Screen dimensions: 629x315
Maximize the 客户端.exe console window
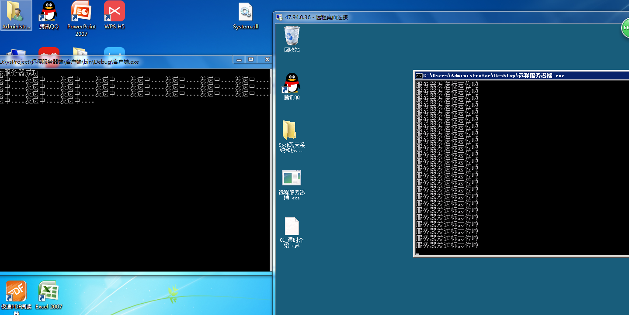[x=251, y=59]
